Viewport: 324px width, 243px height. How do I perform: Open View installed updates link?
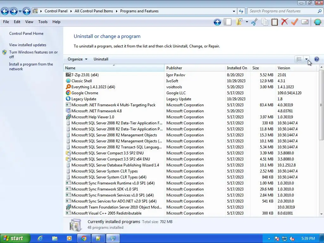pyautogui.click(x=28, y=45)
